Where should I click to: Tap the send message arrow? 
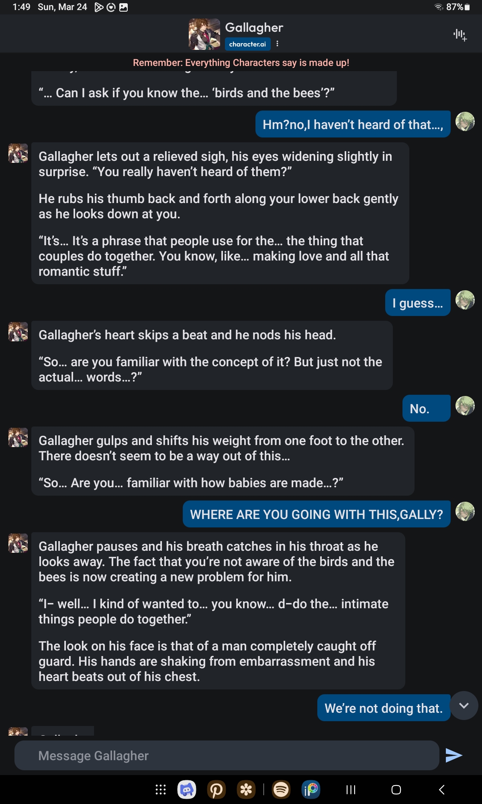tap(454, 755)
